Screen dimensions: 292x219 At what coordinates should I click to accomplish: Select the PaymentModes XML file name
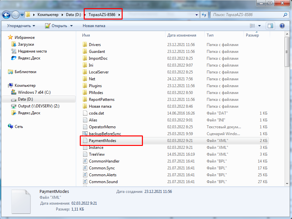coord(102,141)
